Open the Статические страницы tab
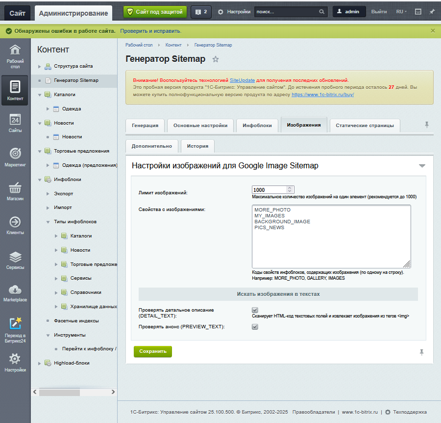Image resolution: width=441 pixels, height=423 pixels. 365,126
